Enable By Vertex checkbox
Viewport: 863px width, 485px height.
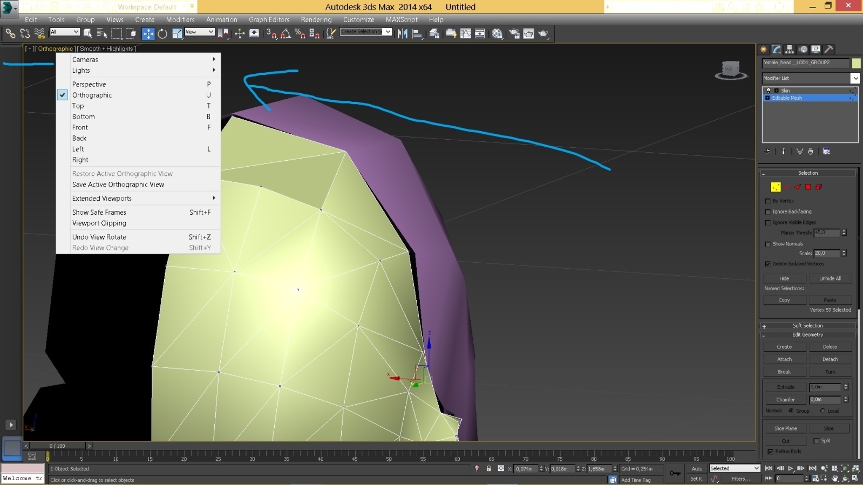point(767,201)
